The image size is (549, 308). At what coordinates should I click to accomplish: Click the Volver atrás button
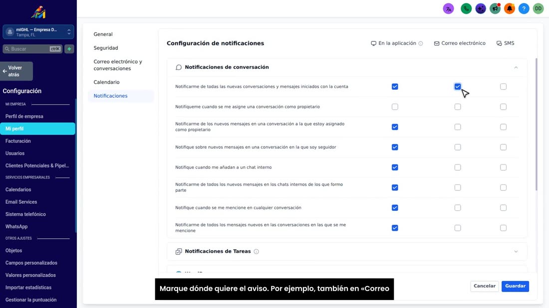click(16, 71)
